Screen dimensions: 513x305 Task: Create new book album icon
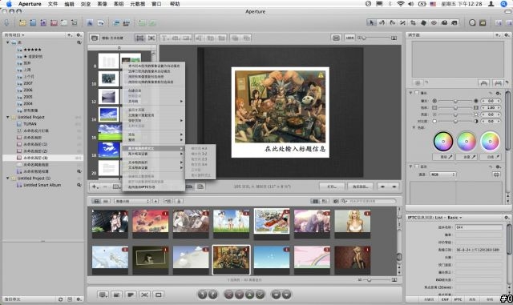(x=54, y=22)
